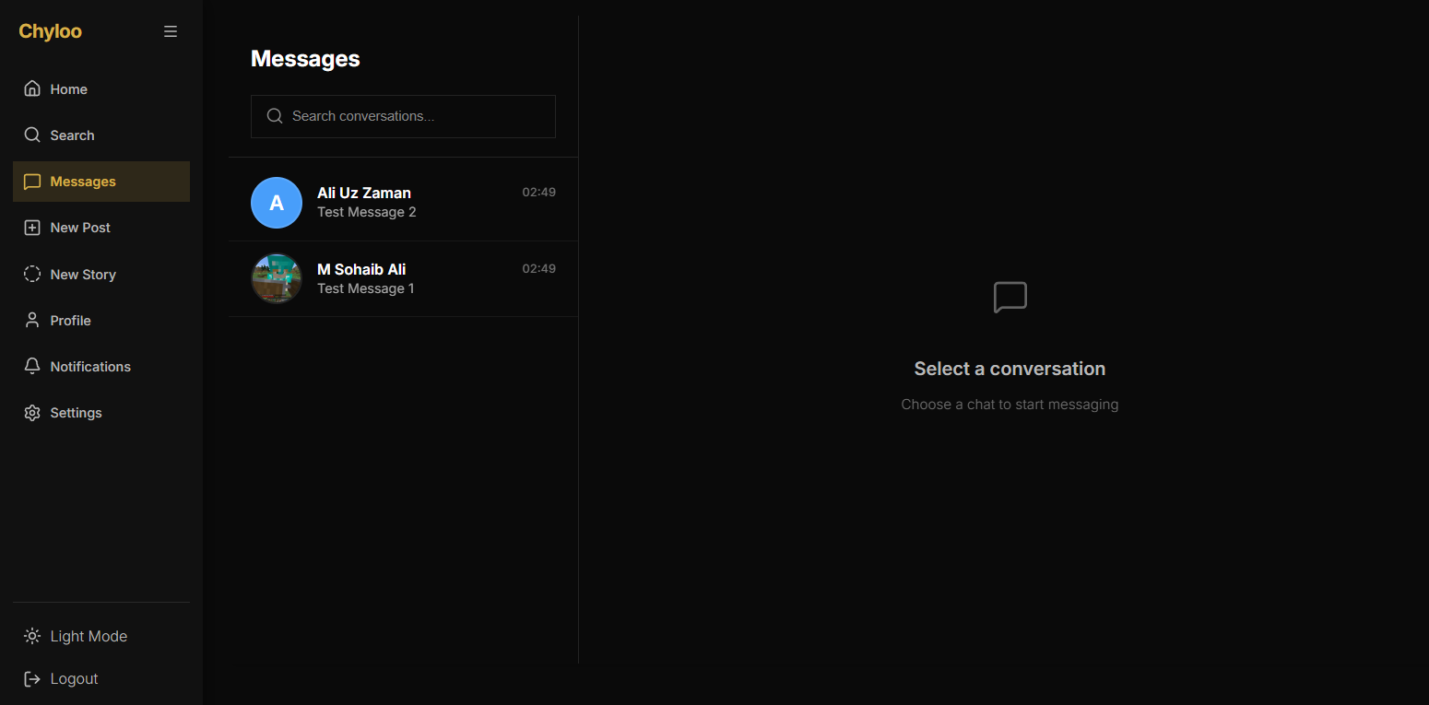Open M Sohaib Ali profile picture
This screenshot has height=705, width=1429.
277,278
